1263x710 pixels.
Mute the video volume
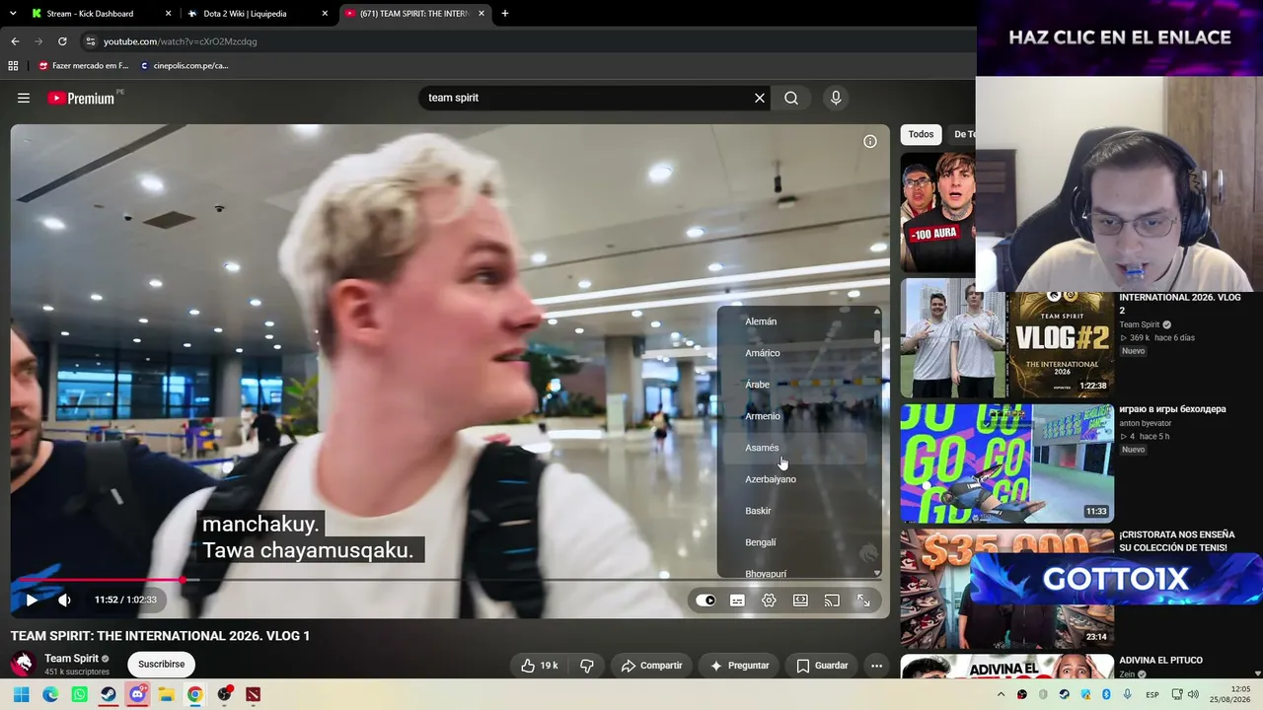point(64,600)
